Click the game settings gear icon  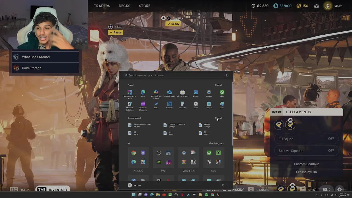click(x=340, y=189)
